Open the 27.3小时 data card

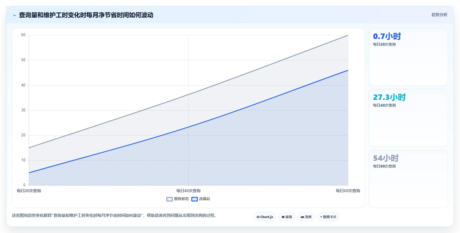point(408,118)
